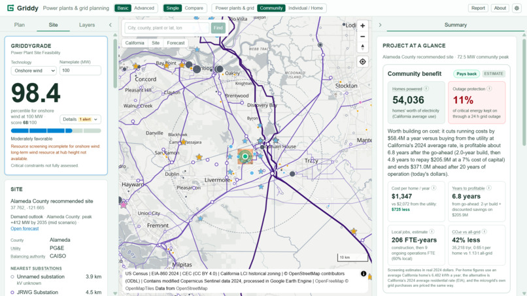Open info icon for CO2e vs all-grid

click(484, 231)
